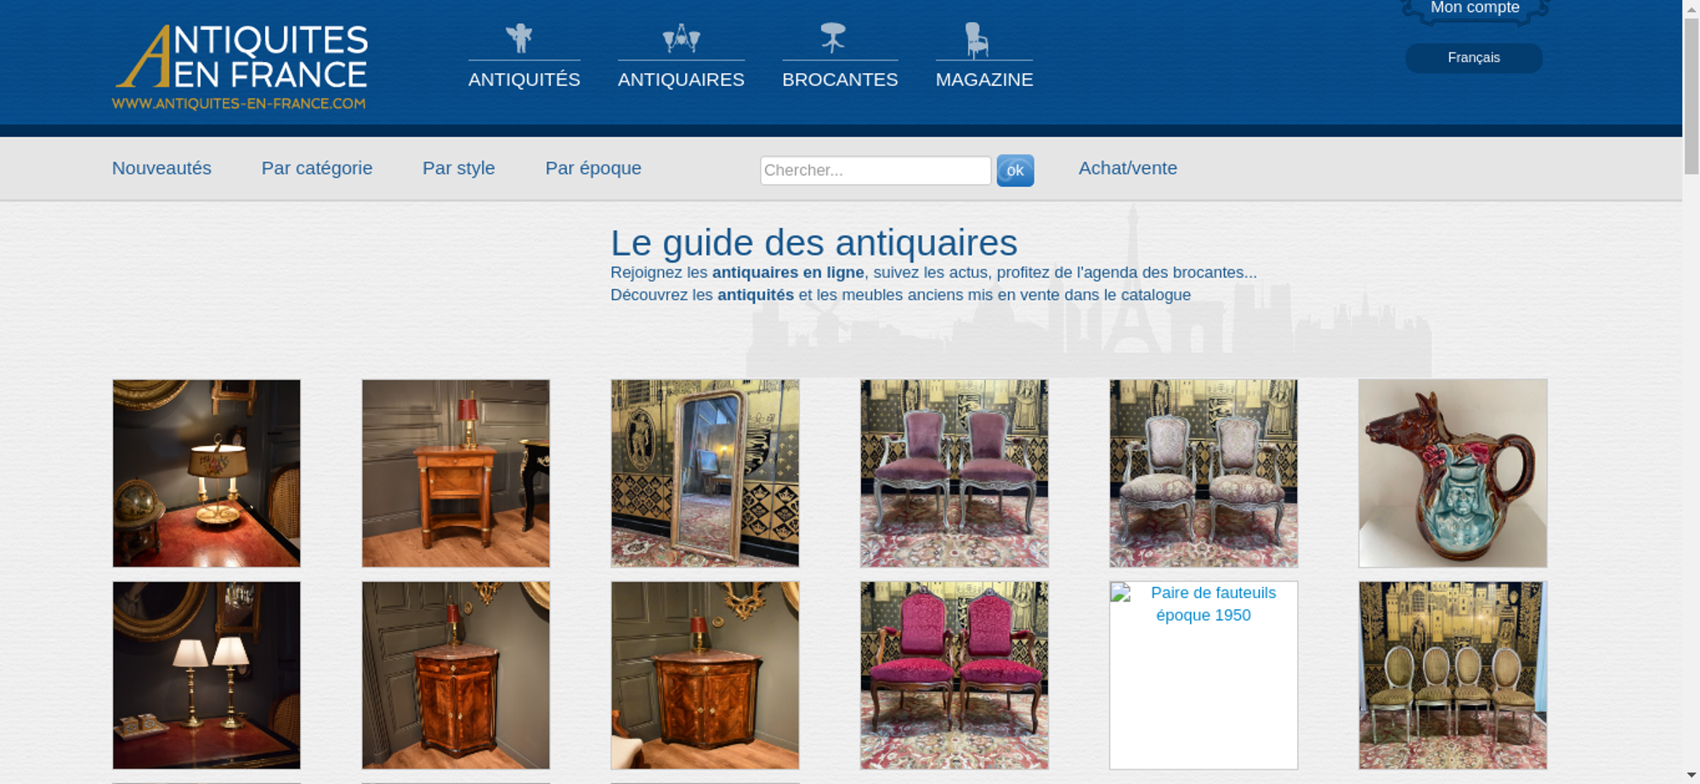Click the armchair icon above Magazine
Image resolution: width=1700 pixels, height=784 pixels.
(x=977, y=39)
